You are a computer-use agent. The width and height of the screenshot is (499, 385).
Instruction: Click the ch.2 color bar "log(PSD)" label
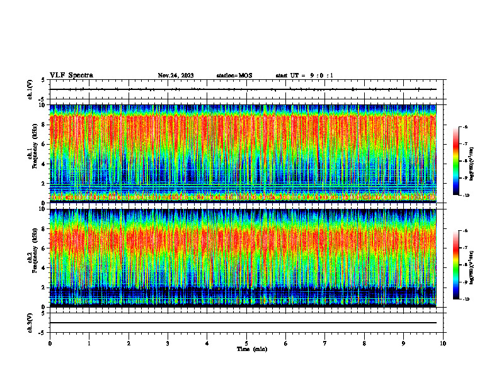pos(472,268)
